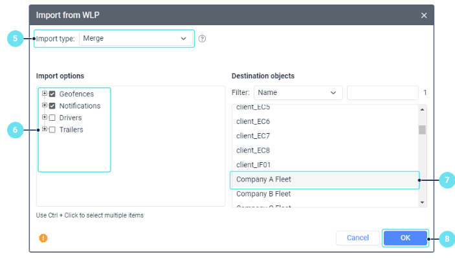
Task: Expand the Geofences tree node
Action: point(44,94)
